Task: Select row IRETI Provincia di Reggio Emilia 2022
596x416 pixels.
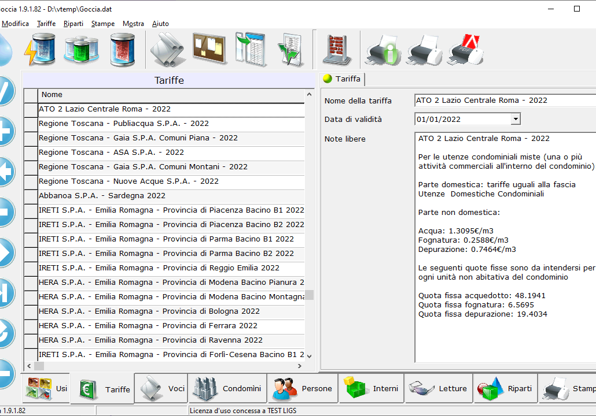Action: (171, 268)
